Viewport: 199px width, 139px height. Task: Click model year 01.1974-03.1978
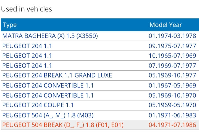172,36
